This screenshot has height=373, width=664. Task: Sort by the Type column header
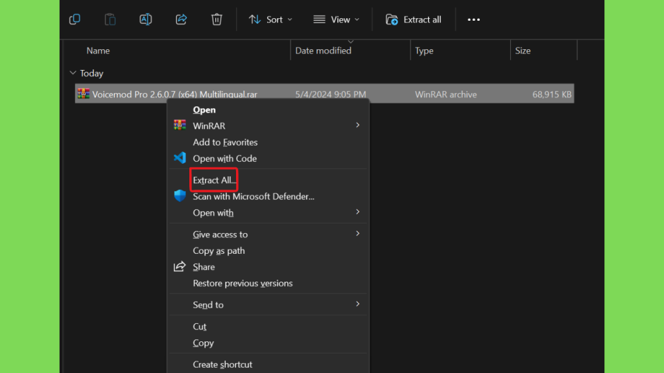[x=424, y=51]
